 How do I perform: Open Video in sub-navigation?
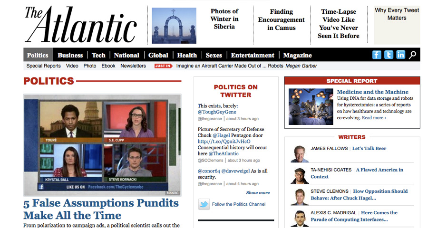tap(72, 66)
